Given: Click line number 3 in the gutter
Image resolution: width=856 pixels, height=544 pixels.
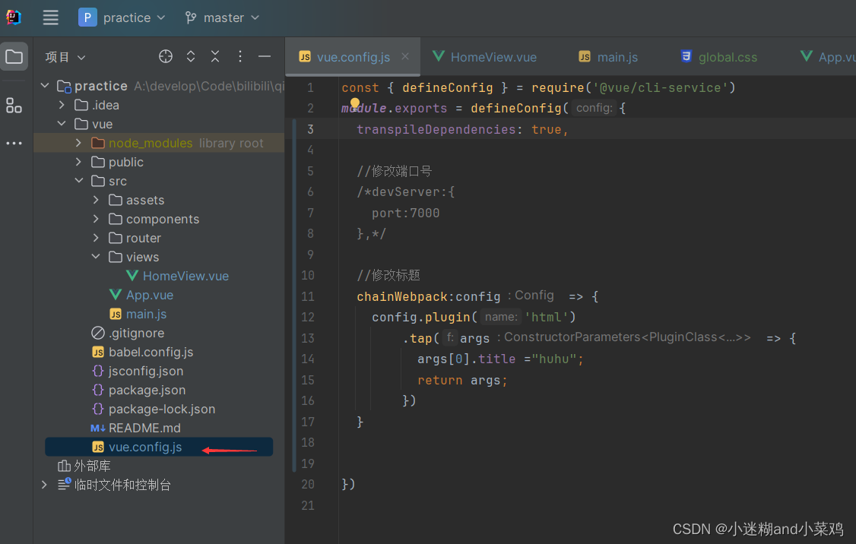Looking at the screenshot, I should click(x=310, y=129).
